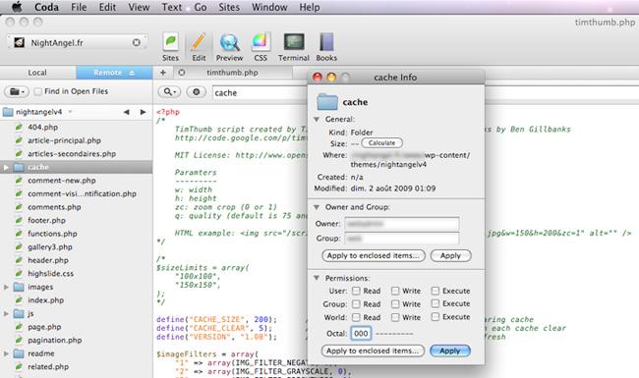Click the Owner text field
This screenshot has height=378, width=639.
402,224
